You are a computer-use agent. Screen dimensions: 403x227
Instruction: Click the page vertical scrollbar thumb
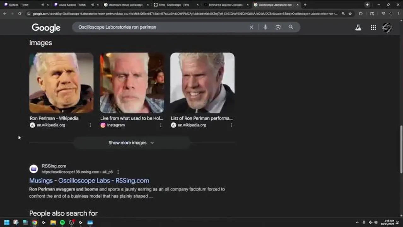[401, 149]
